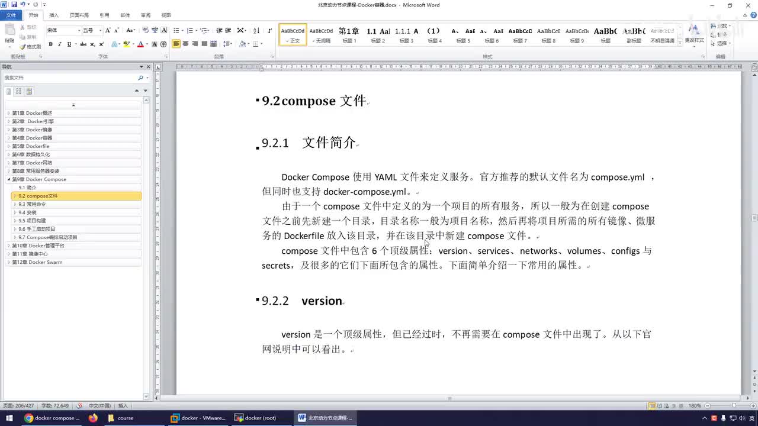
Task: Toggle character shading button
Action: (x=155, y=44)
